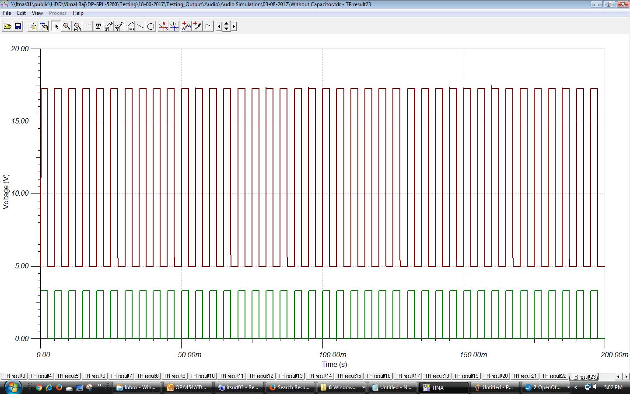This screenshot has height=394, width=630.
Task: Expand the OpenOffice taskbar group dropdown
Action: tap(568, 387)
